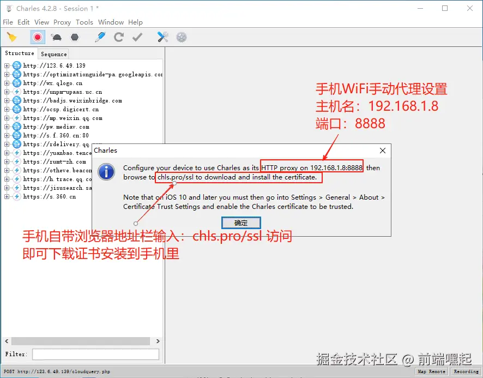
Task: Open the Help menu
Action: 135,22
